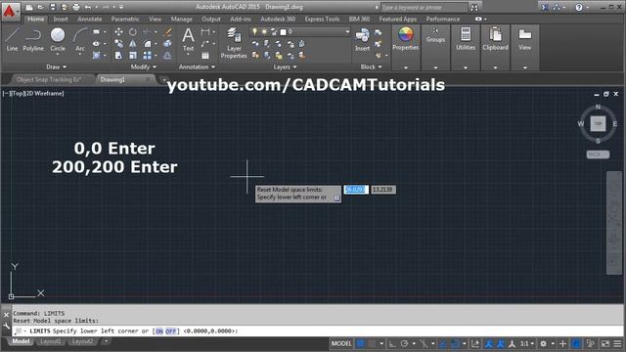
Task: Toggle the ON option in command line
Action: (x=159, y=331)
